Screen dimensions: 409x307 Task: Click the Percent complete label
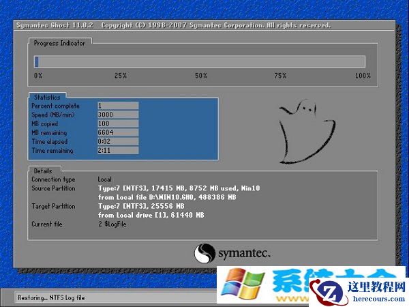tap(56, 106)
